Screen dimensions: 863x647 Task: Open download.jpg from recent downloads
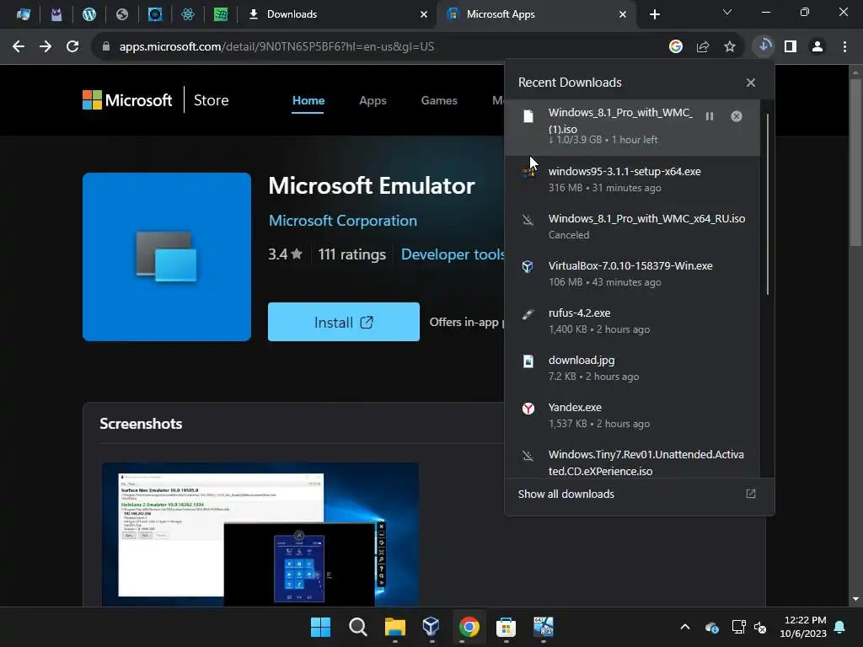coord(632,368)
